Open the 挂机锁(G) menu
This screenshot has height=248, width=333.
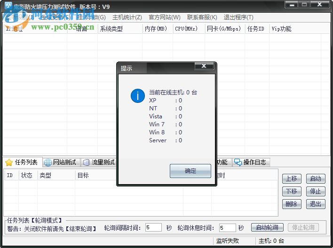click(x=91, y=17)
